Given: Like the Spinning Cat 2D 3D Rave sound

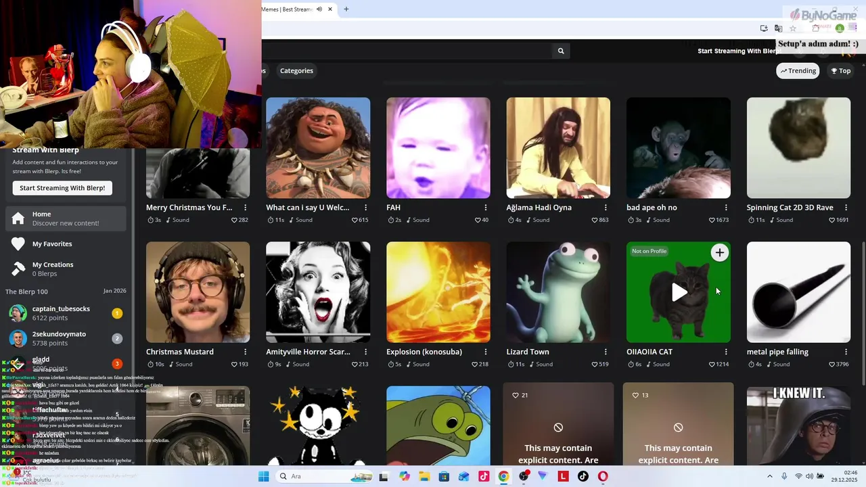Looking at the screenshot, I should tap(832, 220).
